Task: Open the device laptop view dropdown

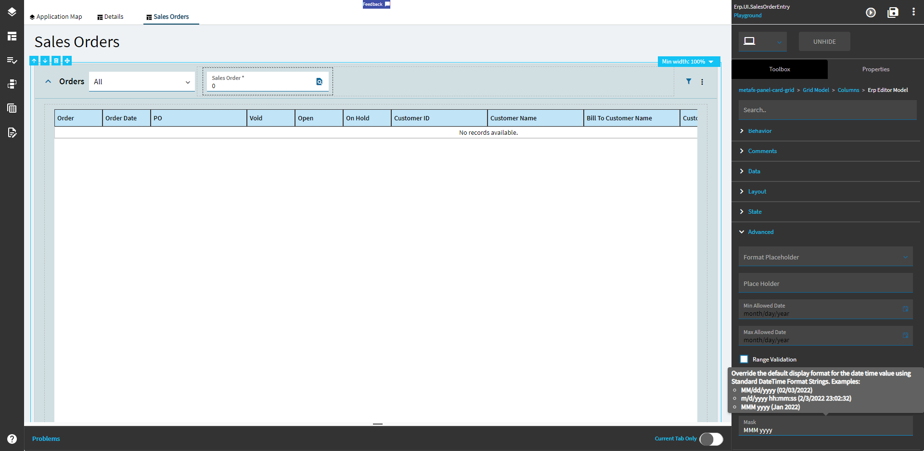Action: [x=763, y=42]
